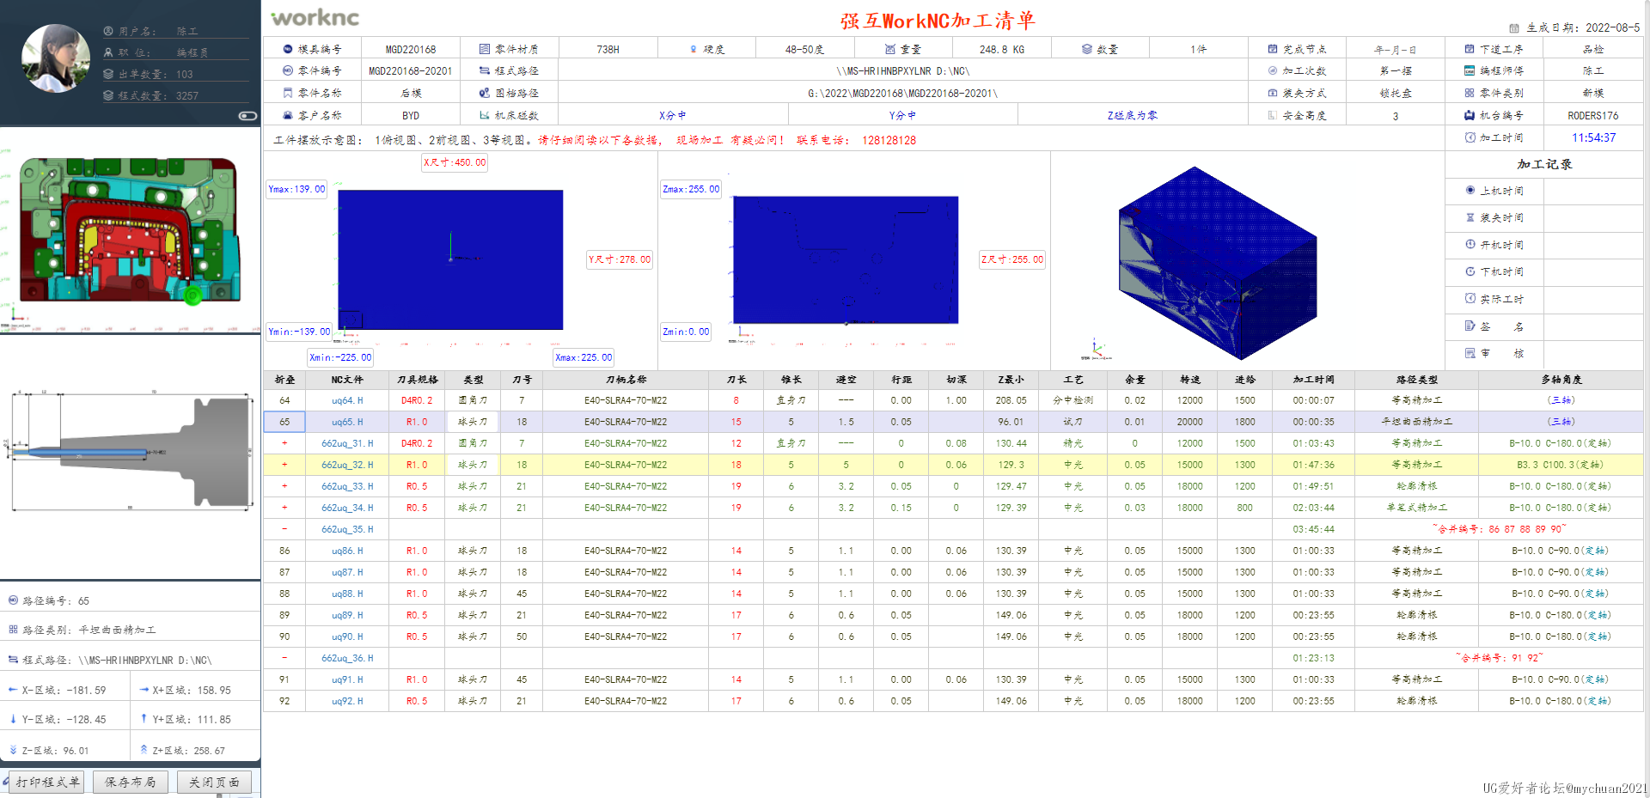Click the 零件类别 grid icon
Viewport: 1650px width, 798px height.
1470,93
